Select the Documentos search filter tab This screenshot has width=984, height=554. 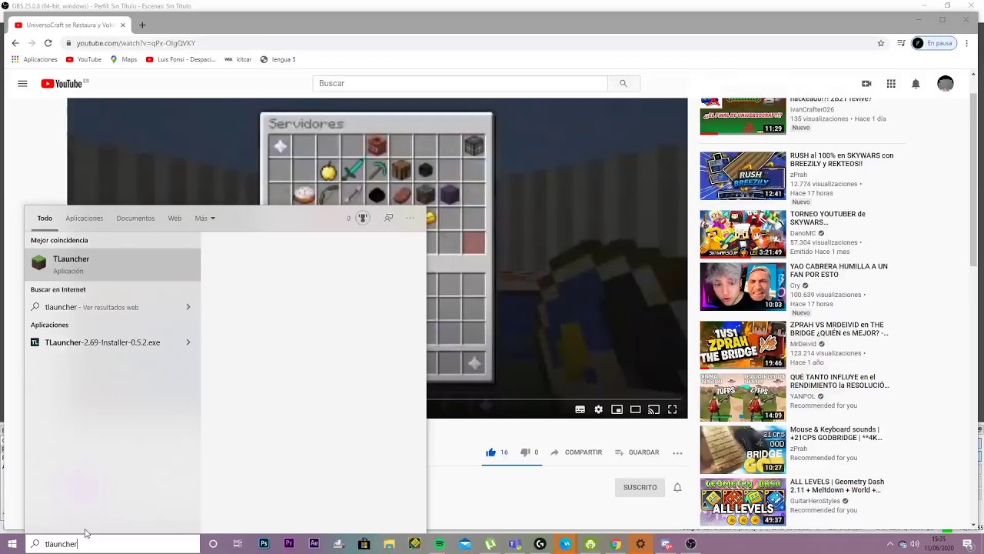(135, 219)
